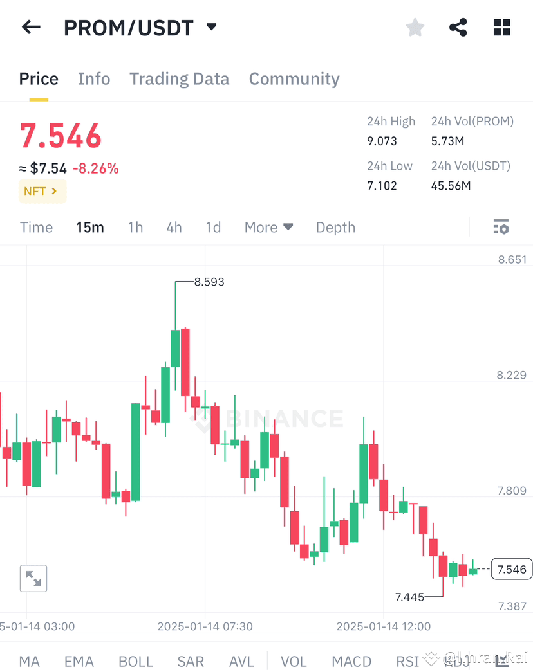Screen dimensions: 533x672
Task: Click the grid layout icon top right
Action: [501, 27]
